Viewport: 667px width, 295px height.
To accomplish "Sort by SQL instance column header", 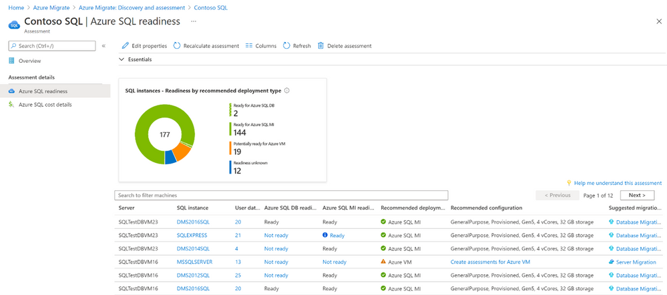I will 192,208.
